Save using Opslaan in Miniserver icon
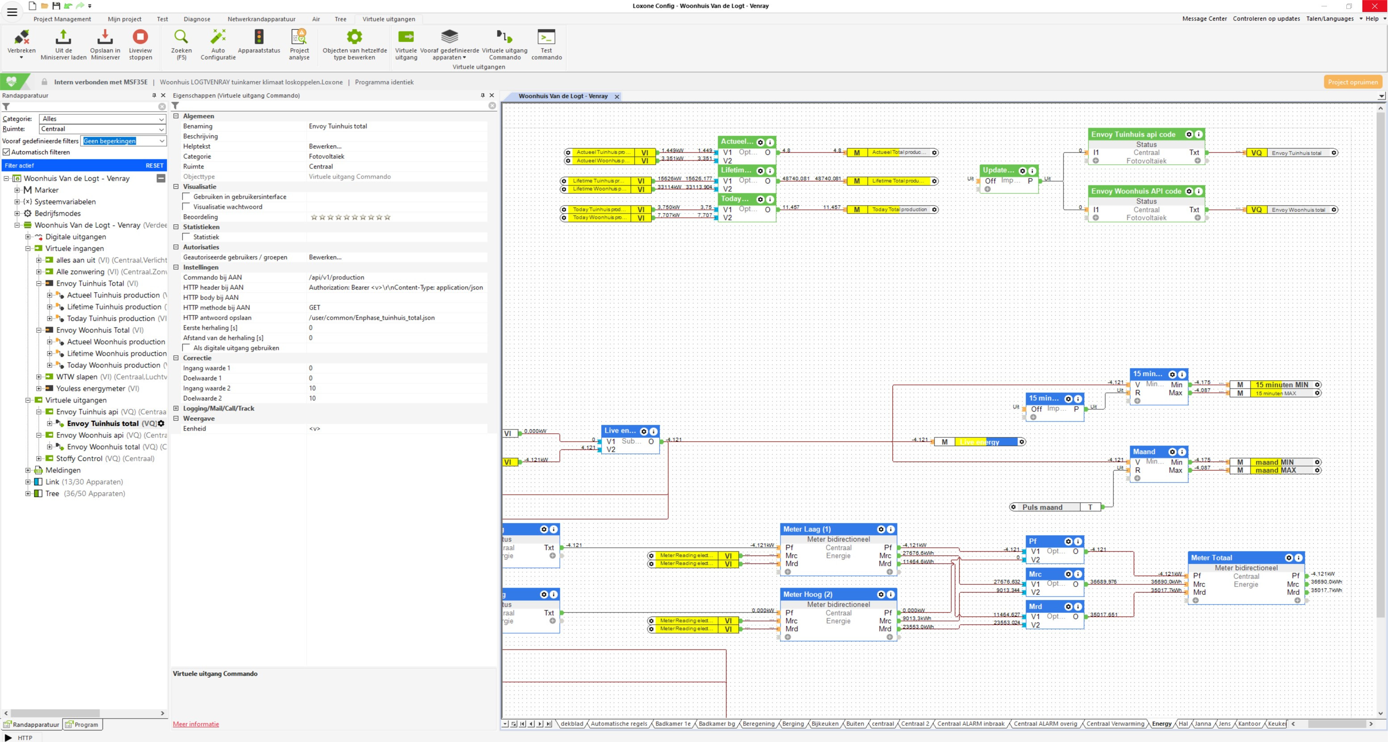This screenshot has width=1388, height=742. (105, 37)
